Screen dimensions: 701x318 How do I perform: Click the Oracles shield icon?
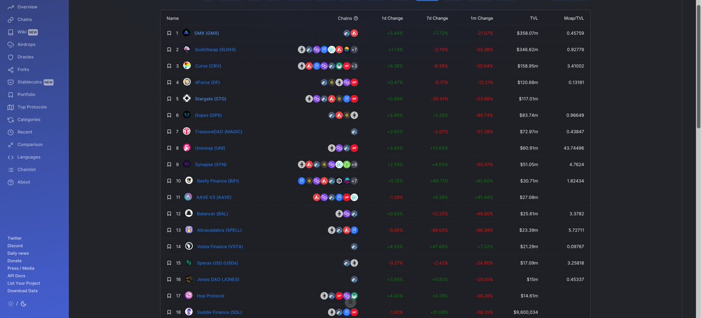pyautogui.click(x=11, y=57)
